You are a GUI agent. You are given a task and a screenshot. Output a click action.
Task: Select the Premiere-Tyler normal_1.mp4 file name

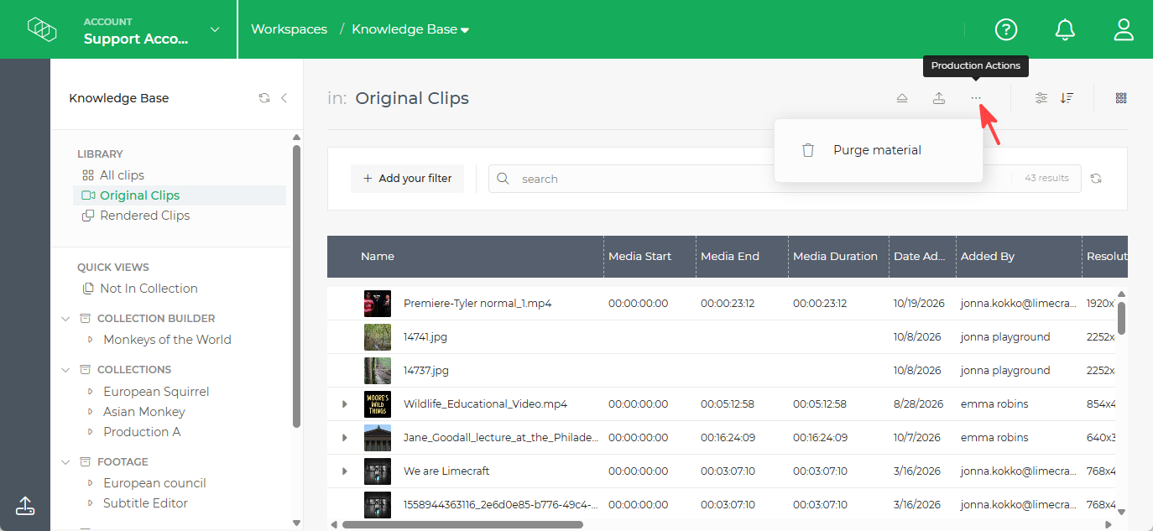477,304
